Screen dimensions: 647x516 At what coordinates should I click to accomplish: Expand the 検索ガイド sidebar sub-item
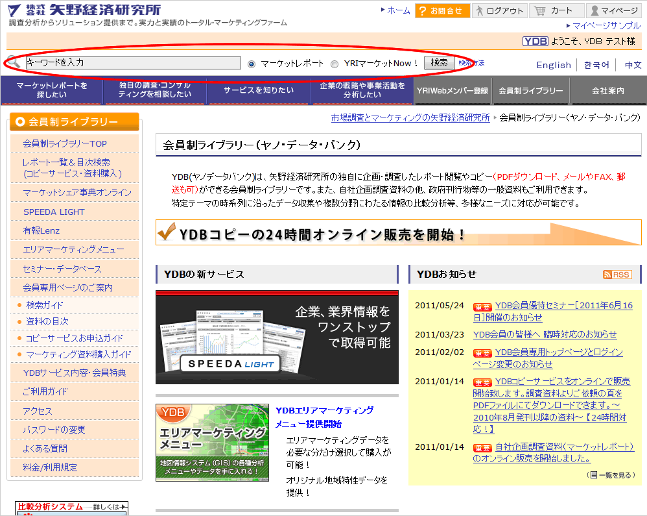pyautogui.click(x=45, y=305)
